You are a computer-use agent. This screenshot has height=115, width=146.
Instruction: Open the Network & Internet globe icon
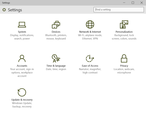[x=90, y=24]
